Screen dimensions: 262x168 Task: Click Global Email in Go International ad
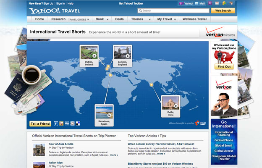(223, 145)
